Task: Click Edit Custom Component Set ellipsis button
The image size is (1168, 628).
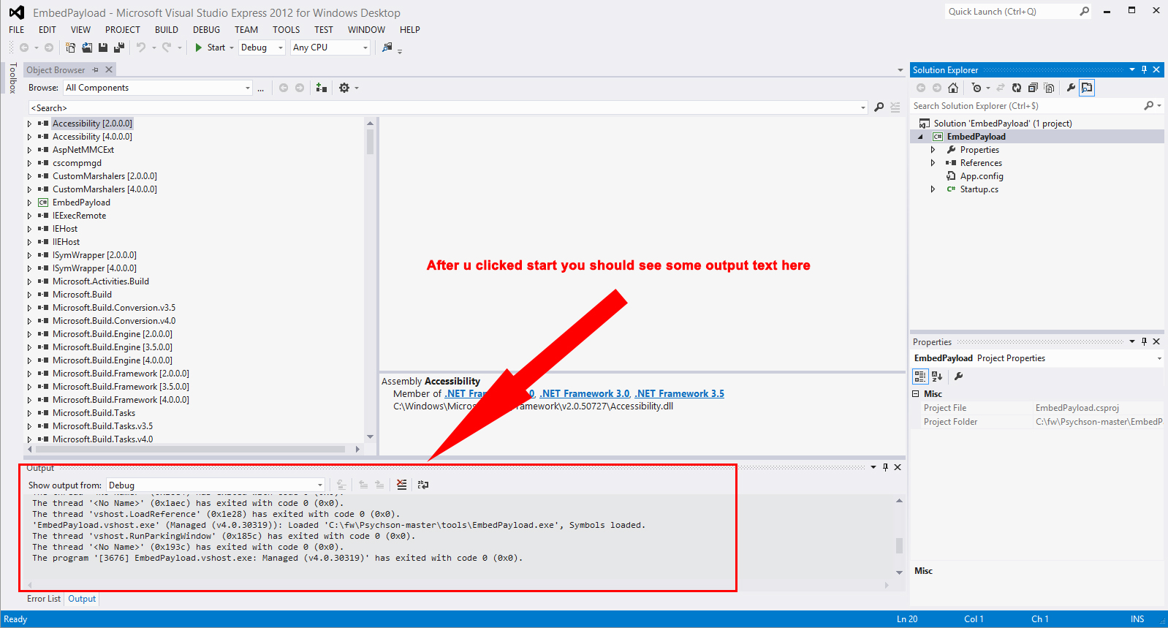Action: (x=260, y=88)
